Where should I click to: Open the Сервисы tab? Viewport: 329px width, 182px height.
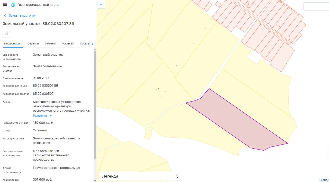pos(33,44)
